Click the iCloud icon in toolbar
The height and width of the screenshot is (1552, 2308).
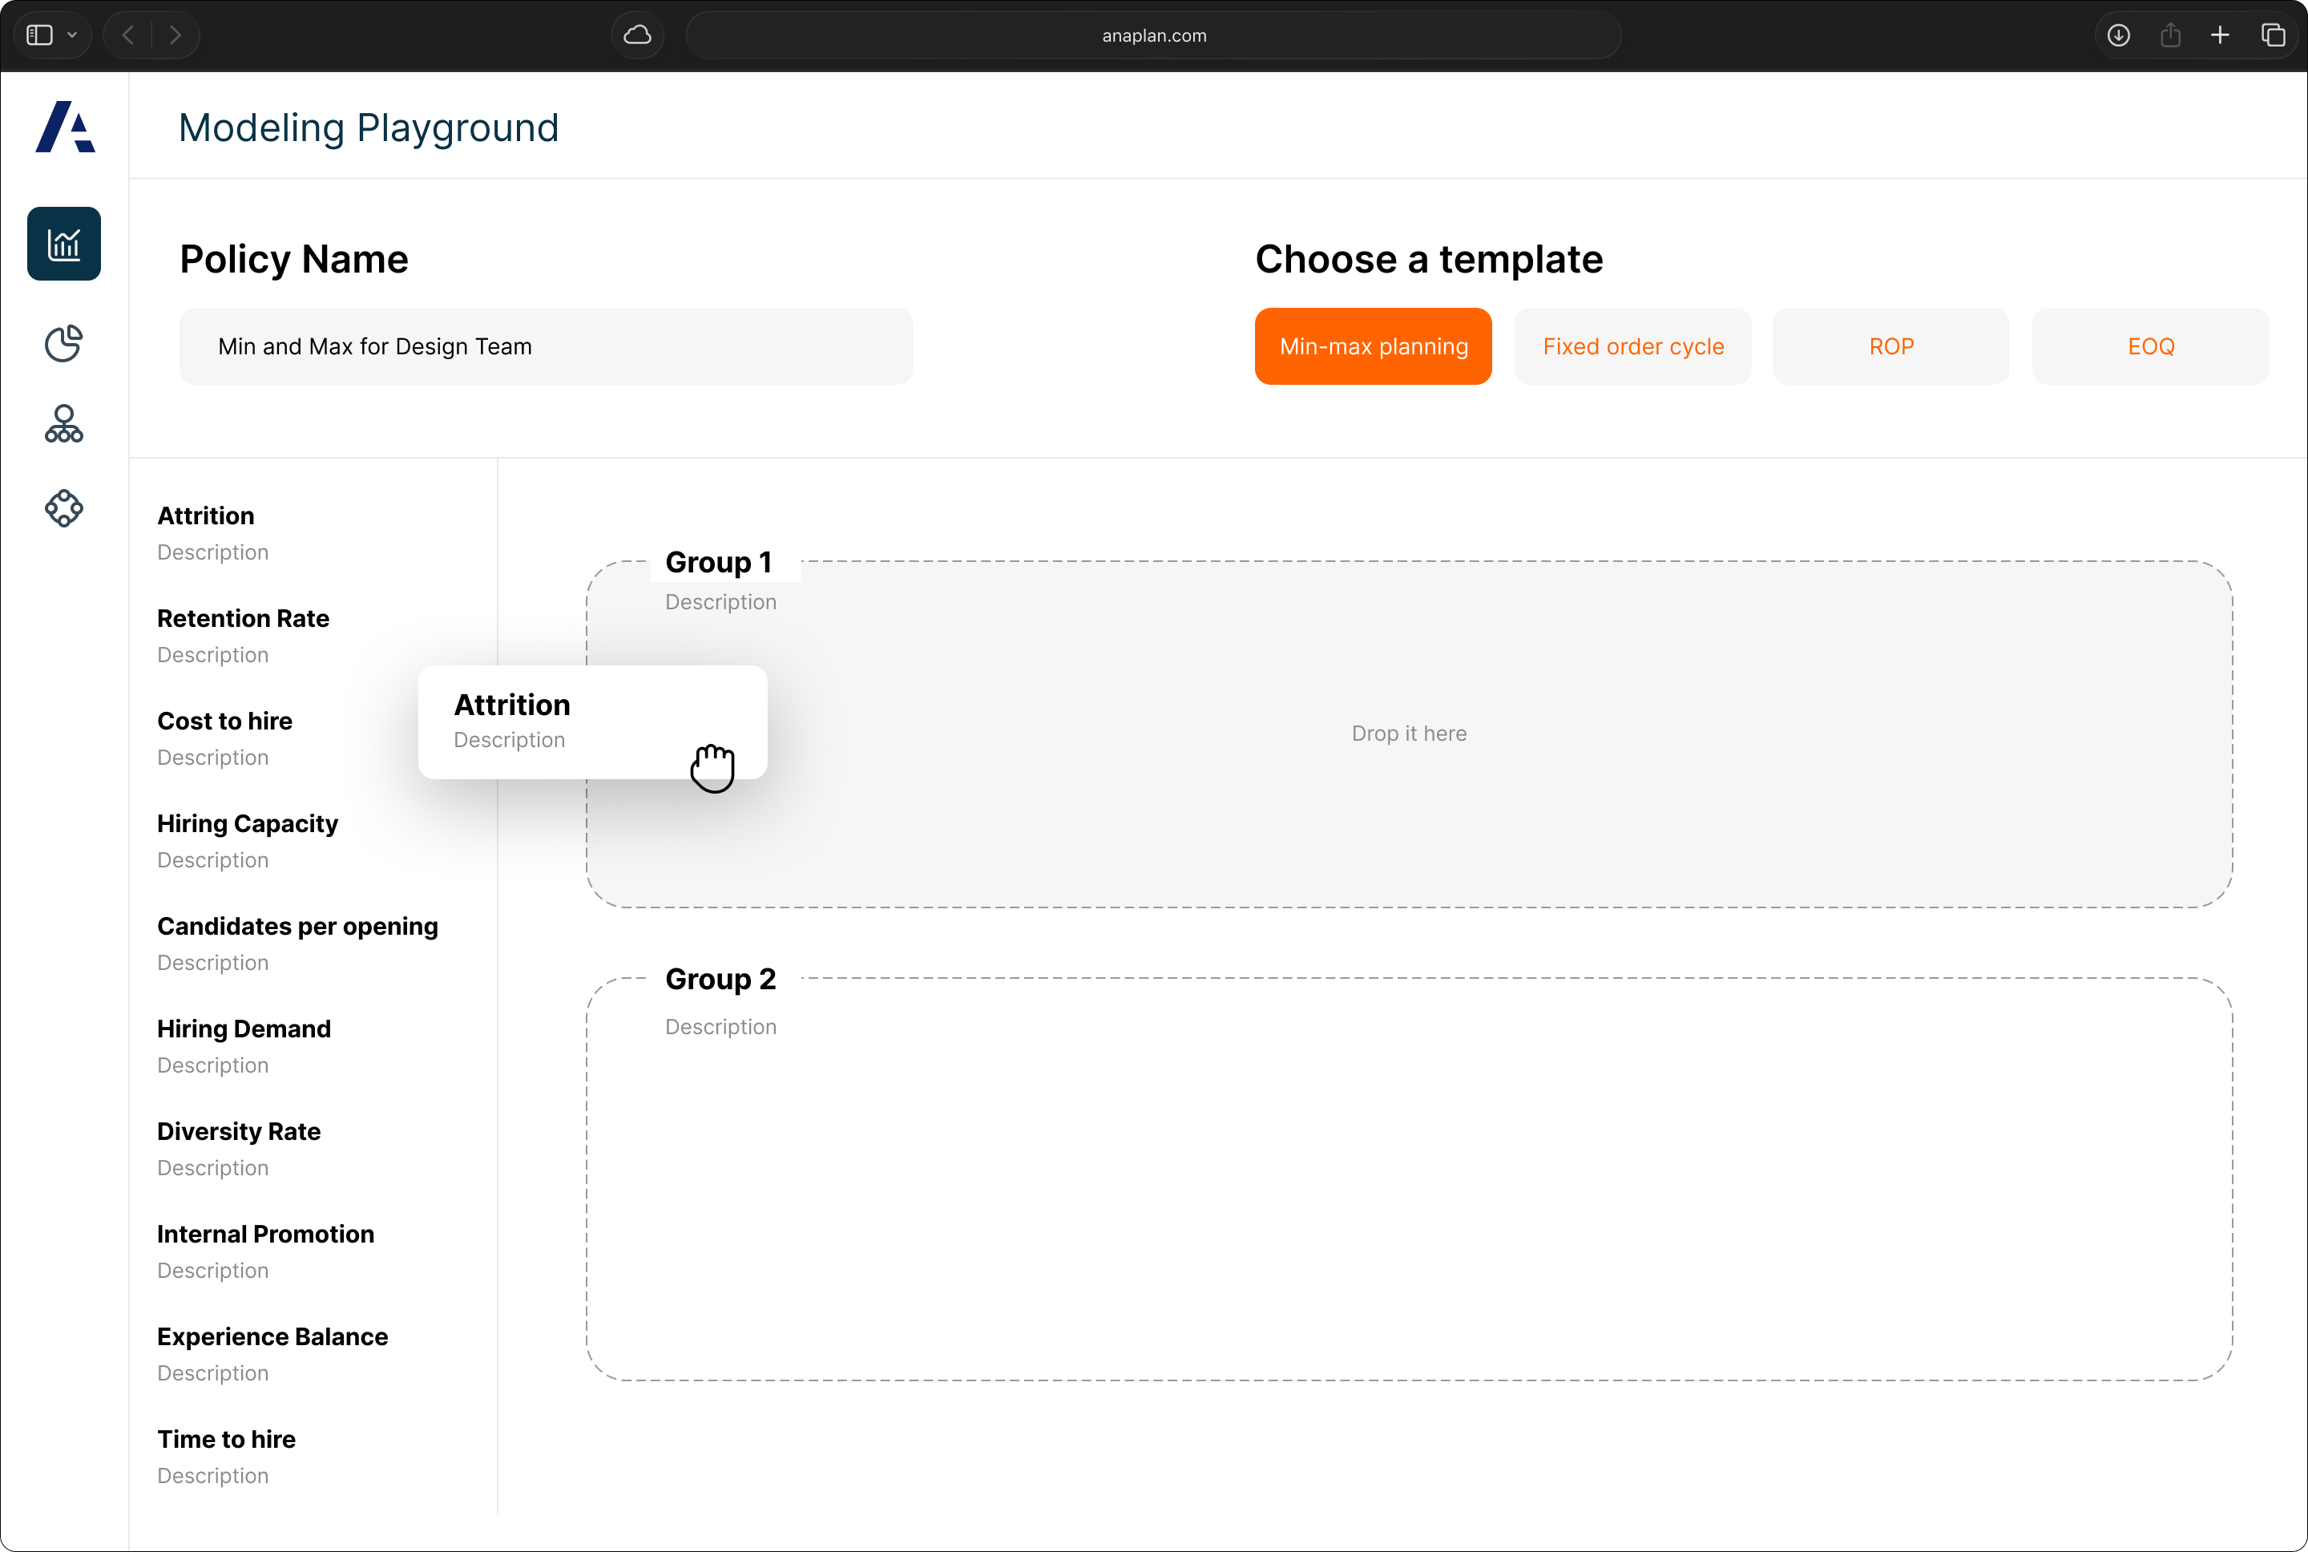pos(637,35)
